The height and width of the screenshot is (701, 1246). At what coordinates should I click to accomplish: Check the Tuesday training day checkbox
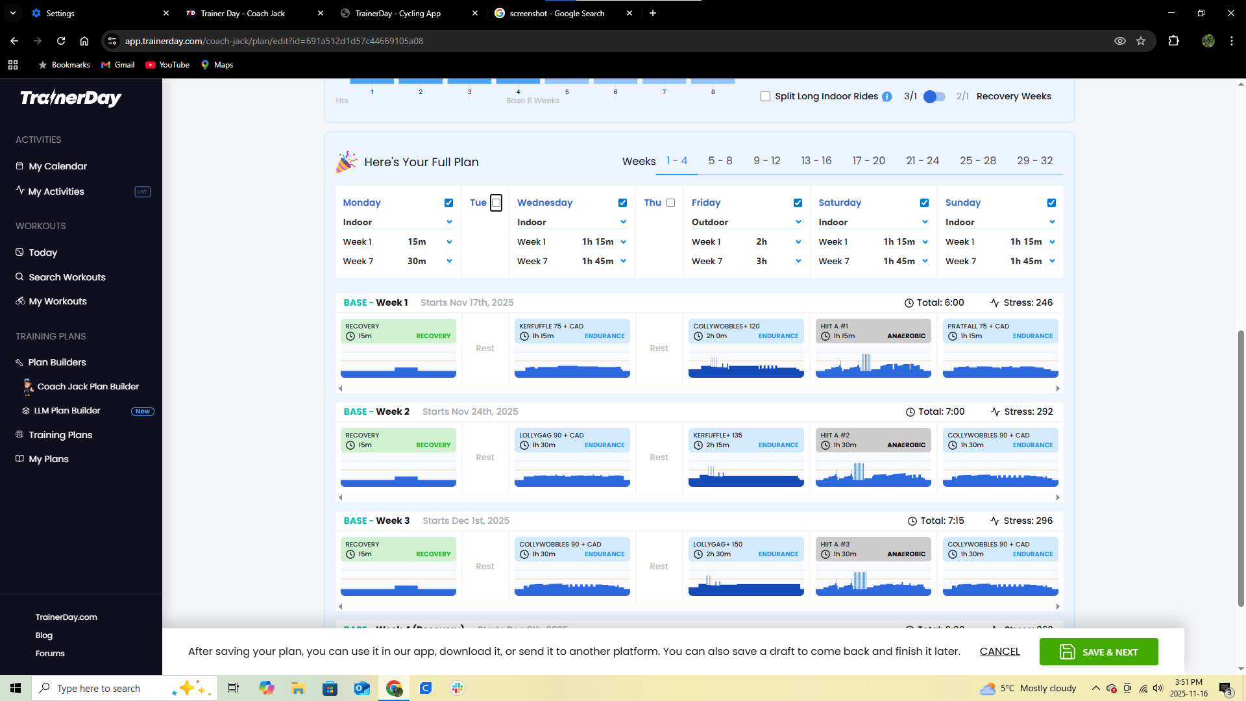pos(496,203)
